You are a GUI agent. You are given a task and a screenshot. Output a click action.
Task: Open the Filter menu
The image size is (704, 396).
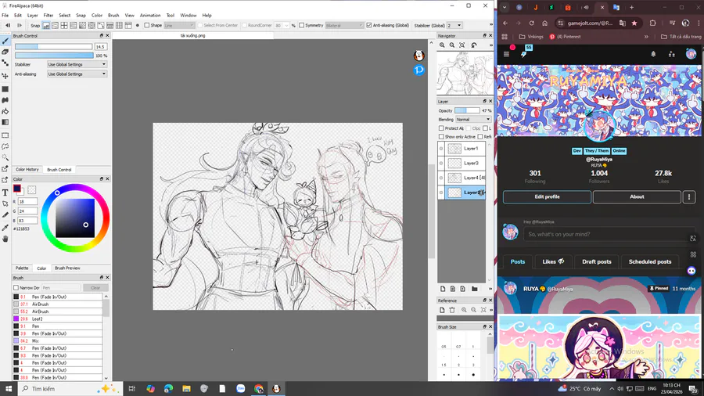click(x=48, y=16)
